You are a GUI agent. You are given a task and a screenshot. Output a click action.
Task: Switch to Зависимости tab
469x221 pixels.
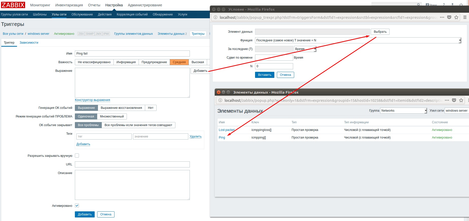pyautogui.click(x=29, y=43)
